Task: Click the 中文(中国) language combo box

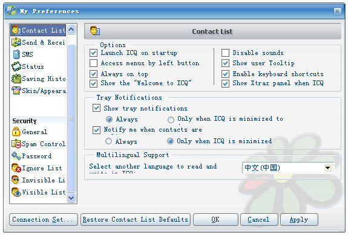Action: pos(288,168)
